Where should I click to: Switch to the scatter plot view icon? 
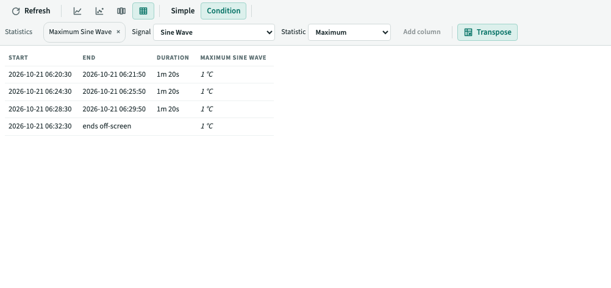[99, 11]
